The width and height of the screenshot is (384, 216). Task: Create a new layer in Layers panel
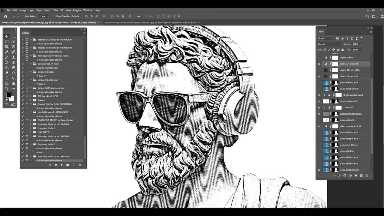pos(361,175)
